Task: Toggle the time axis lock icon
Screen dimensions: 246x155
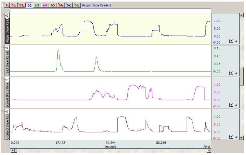Action: coord(209,146)
